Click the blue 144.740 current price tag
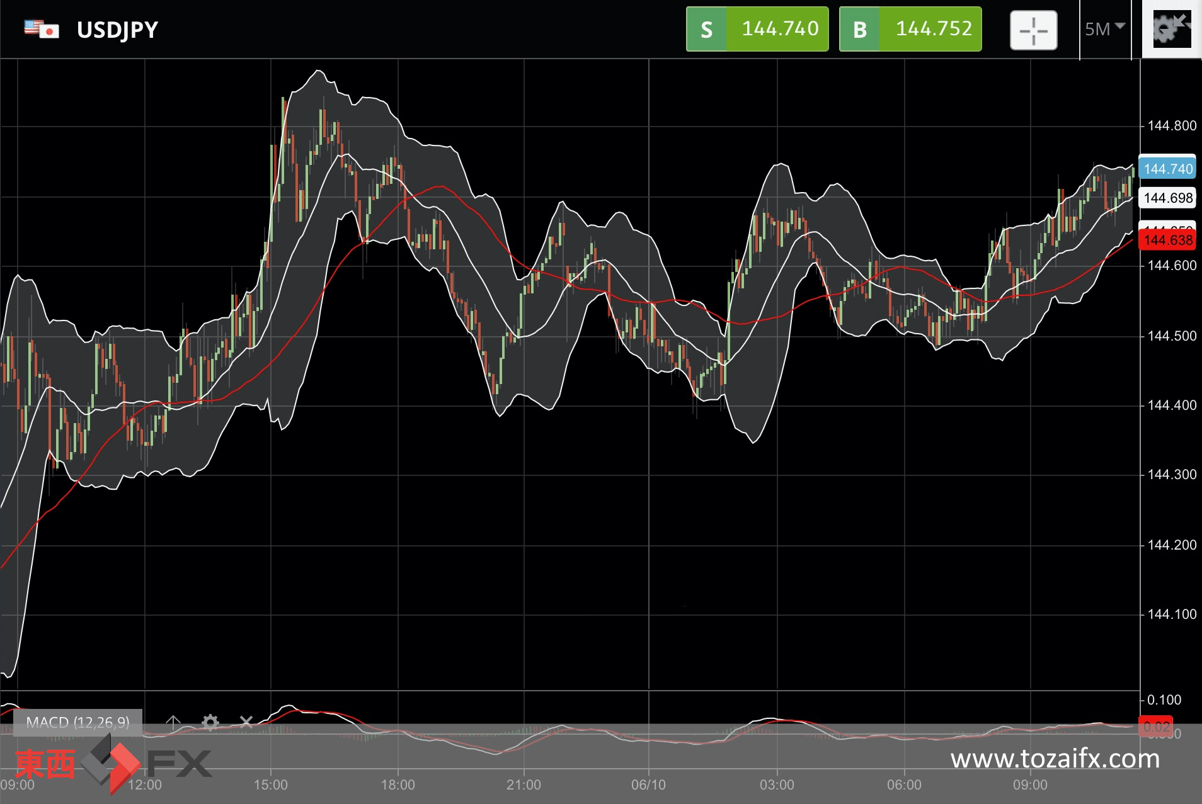 1167,169
